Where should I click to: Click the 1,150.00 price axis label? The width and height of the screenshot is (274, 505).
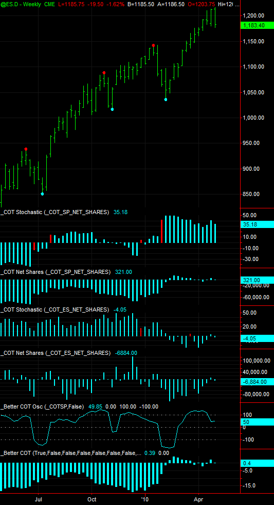coord(253,41)
